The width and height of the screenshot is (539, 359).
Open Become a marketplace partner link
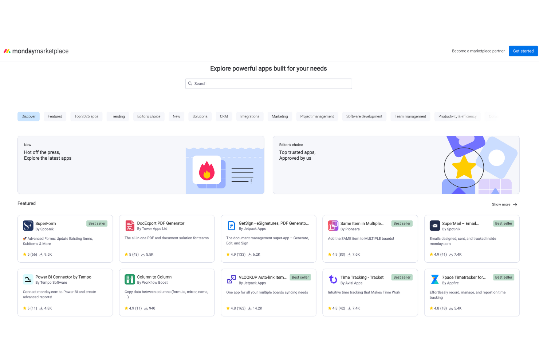pos(478,51)
